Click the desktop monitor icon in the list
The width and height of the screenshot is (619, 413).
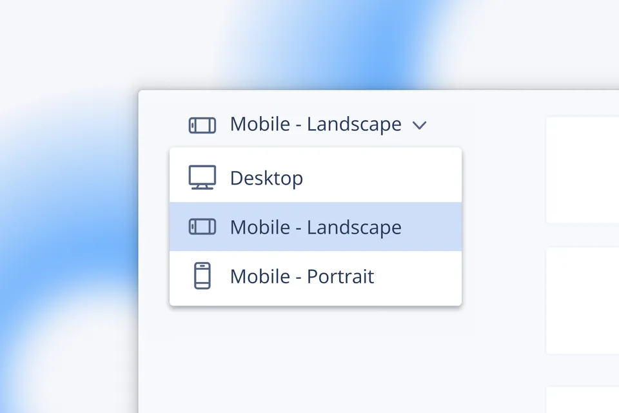[202, 177]
